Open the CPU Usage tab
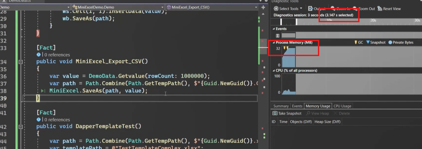The height and width of the screenshot is (149, 422). click(x=342, y=106)
